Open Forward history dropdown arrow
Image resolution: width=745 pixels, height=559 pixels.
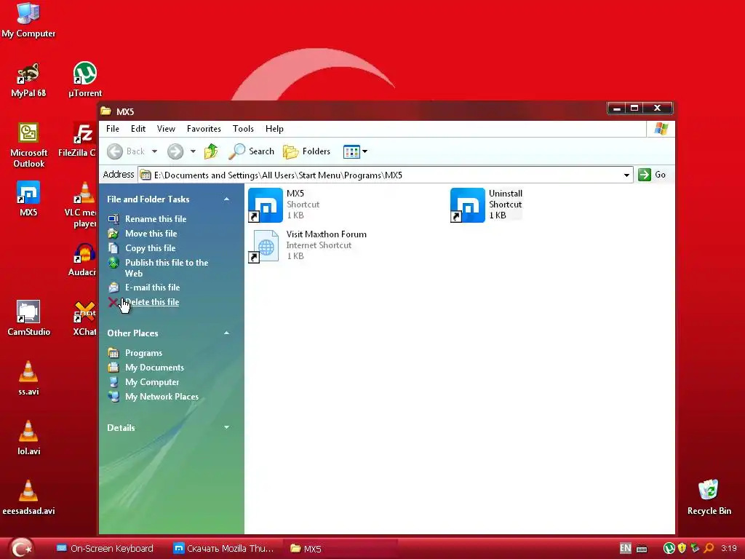pos(193,151)
